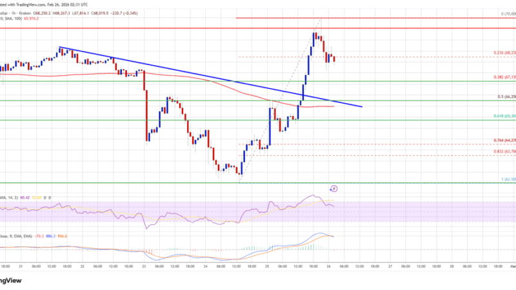This screenshot has width=516, height=290.
Task: Click the 0.236 Fibonacci level label
Action: pos(504,53)
